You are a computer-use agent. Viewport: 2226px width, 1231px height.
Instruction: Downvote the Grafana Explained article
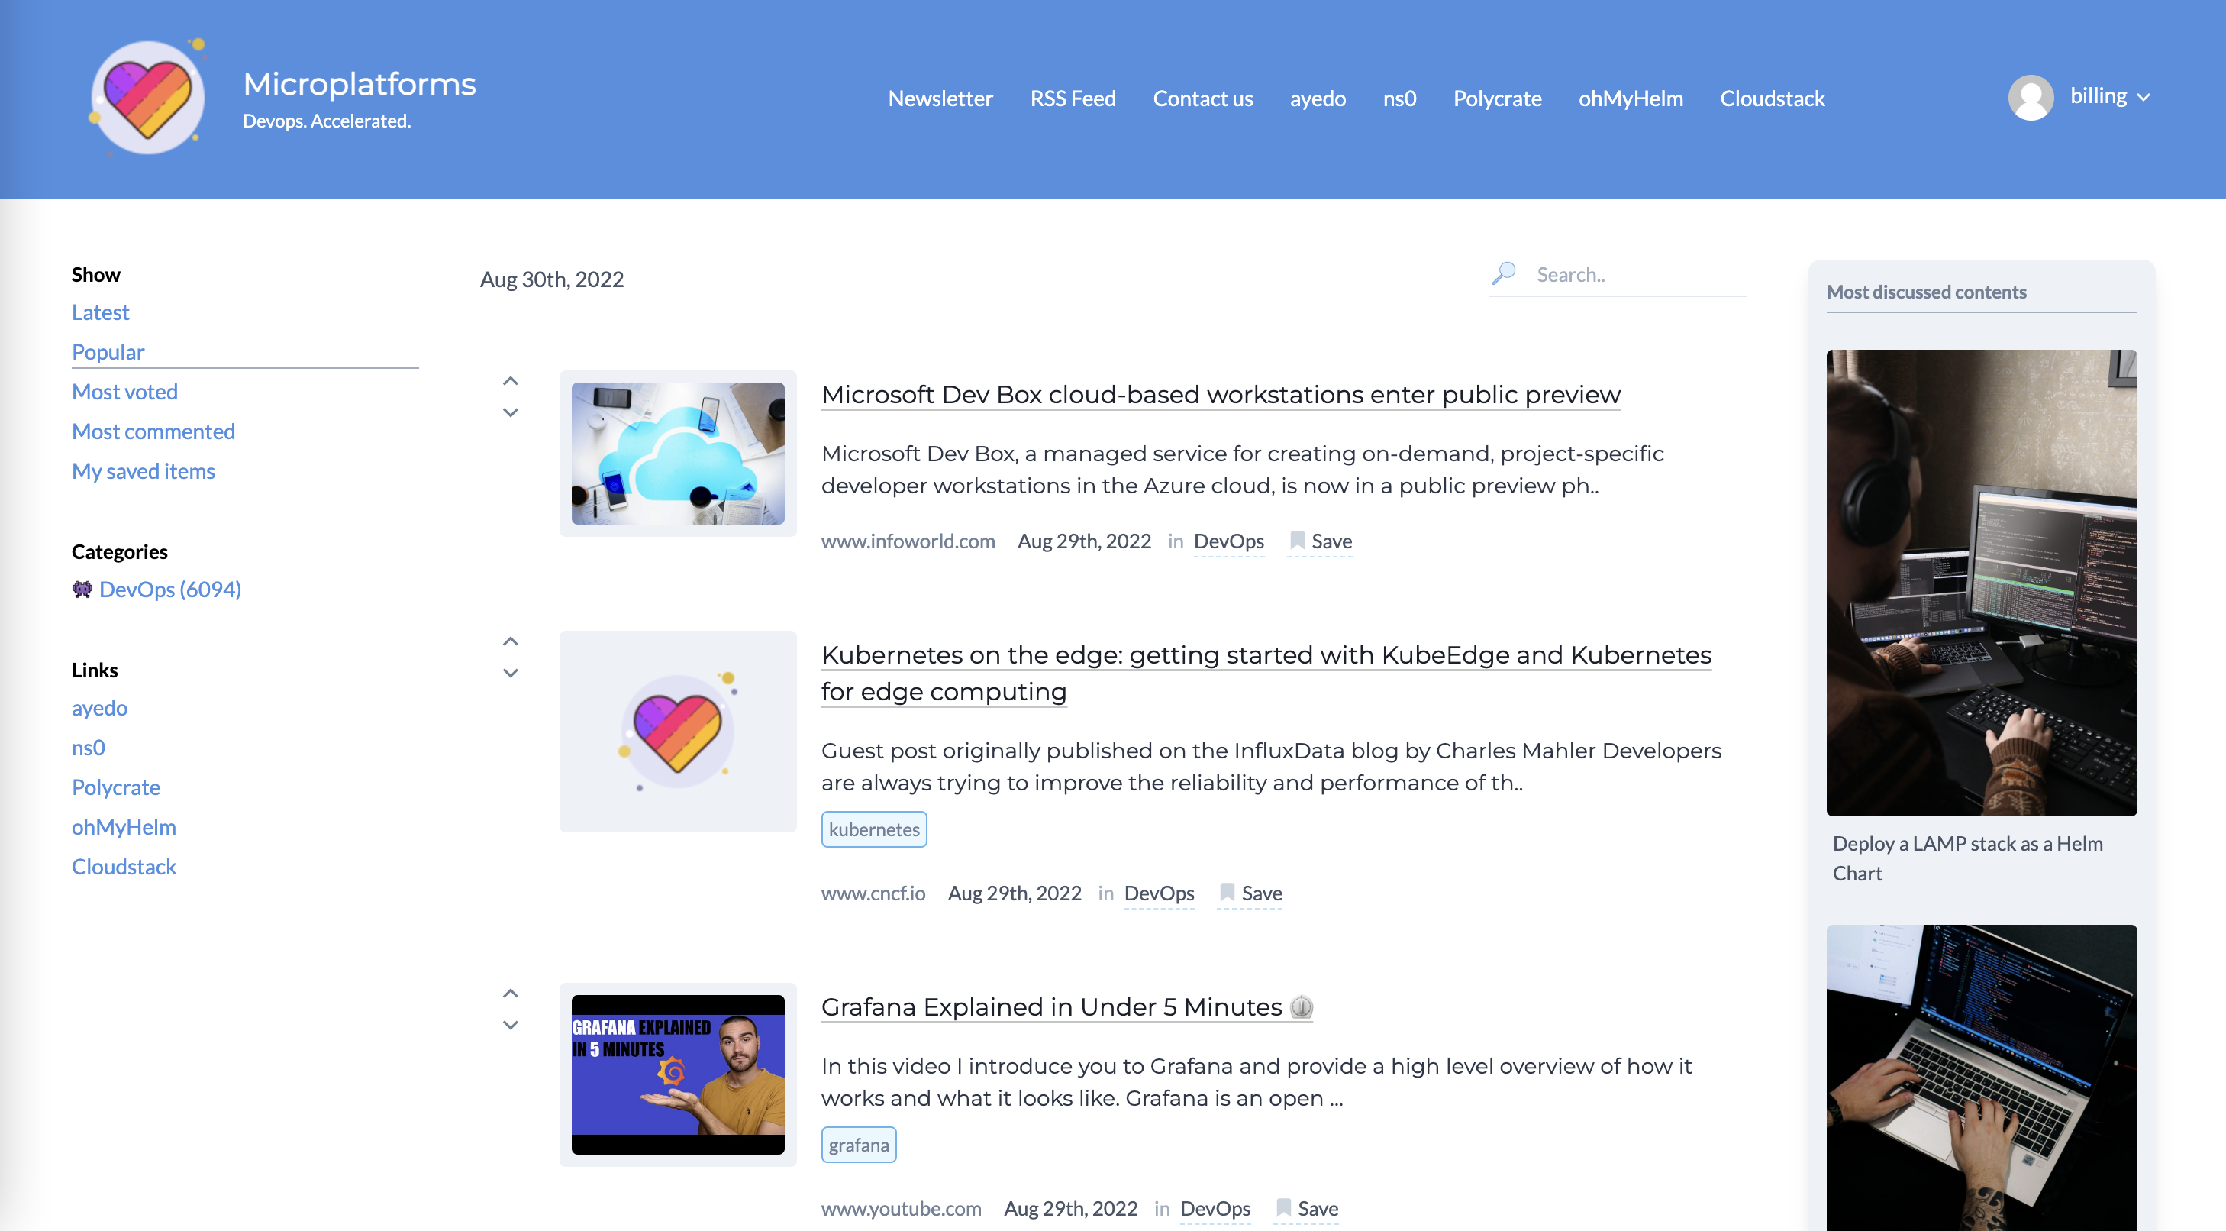pos(511,1024)
